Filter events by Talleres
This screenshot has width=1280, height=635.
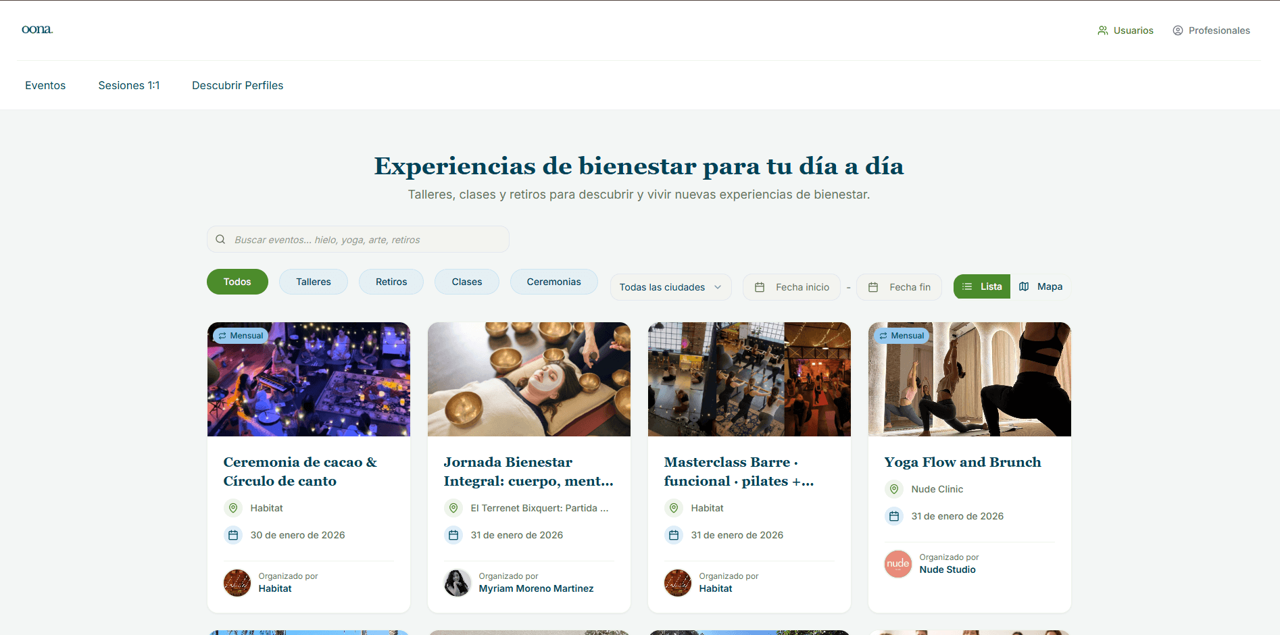point(314,282)
